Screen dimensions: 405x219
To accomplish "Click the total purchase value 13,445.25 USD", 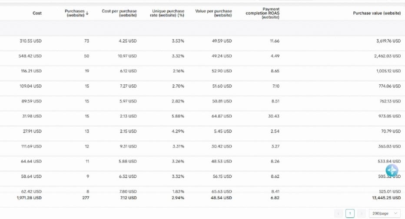I will pyautogui.click(x=385, y=198).
